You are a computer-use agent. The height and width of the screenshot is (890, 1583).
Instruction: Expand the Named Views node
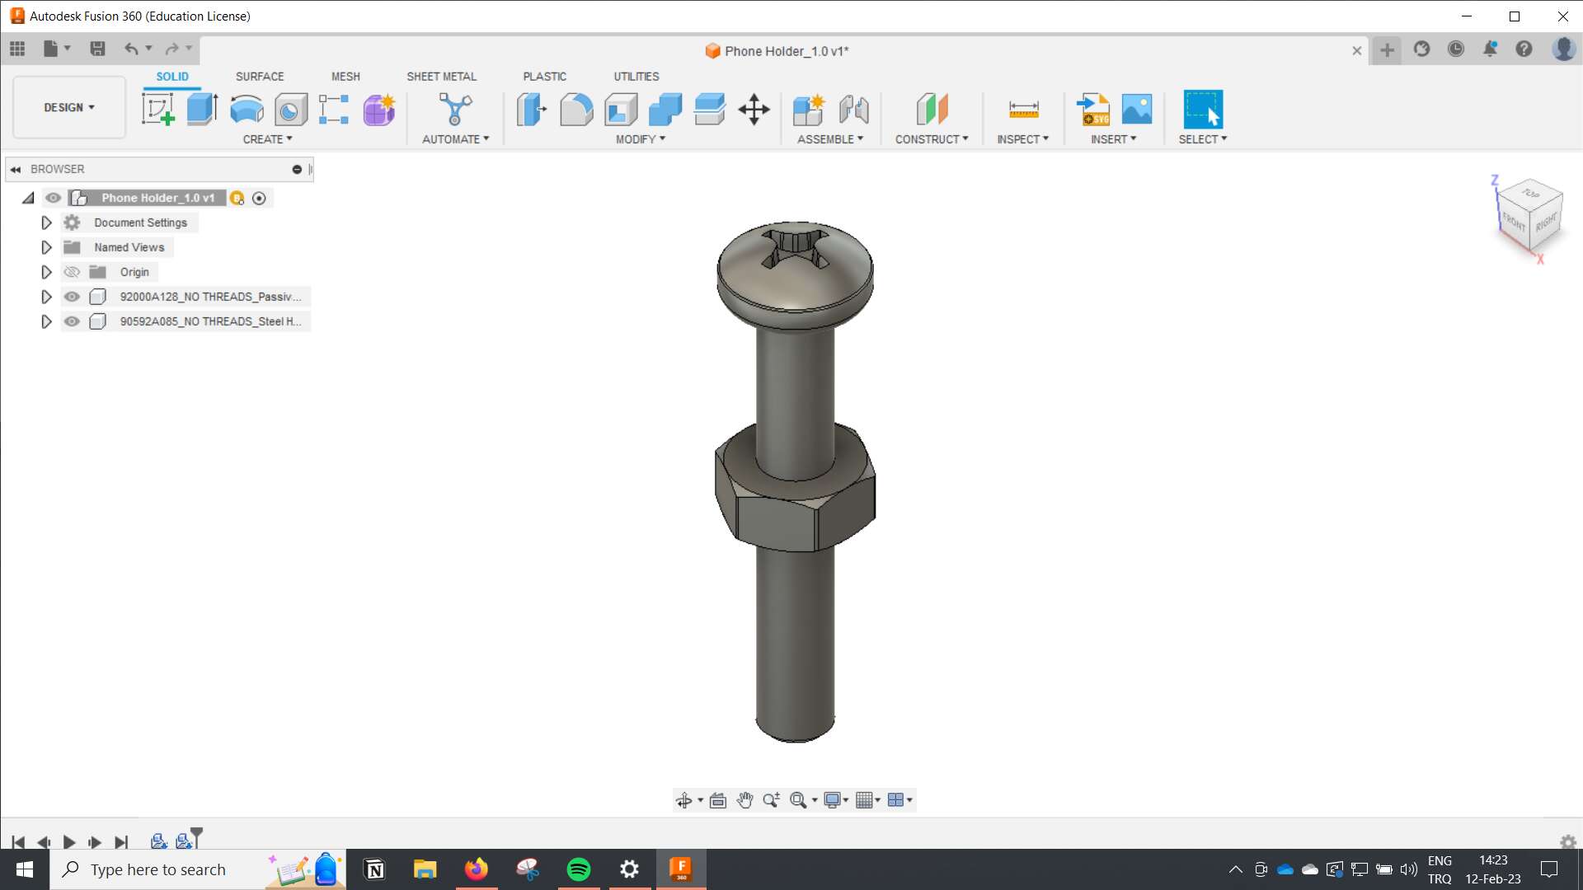46,247
